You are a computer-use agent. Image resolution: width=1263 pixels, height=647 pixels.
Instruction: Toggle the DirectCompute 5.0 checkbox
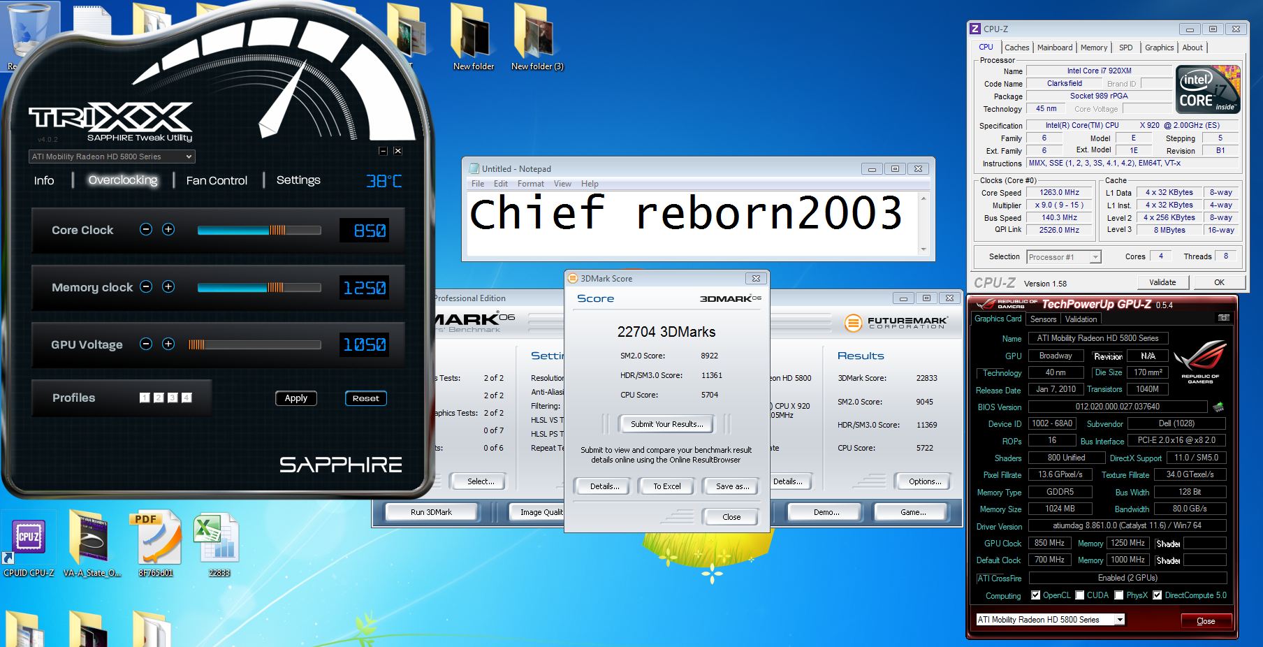1158,595
